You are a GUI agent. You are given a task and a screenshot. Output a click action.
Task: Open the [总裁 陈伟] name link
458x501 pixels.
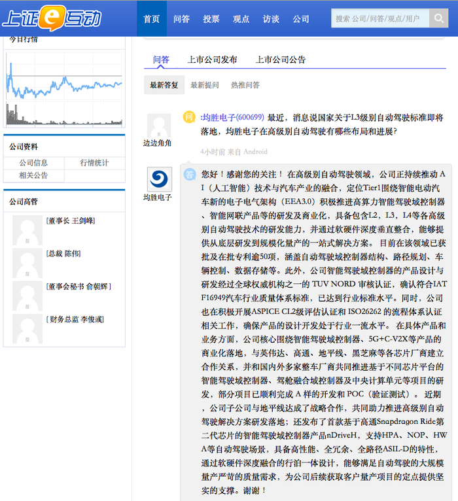pyautogui.click(x=63, y=254)
